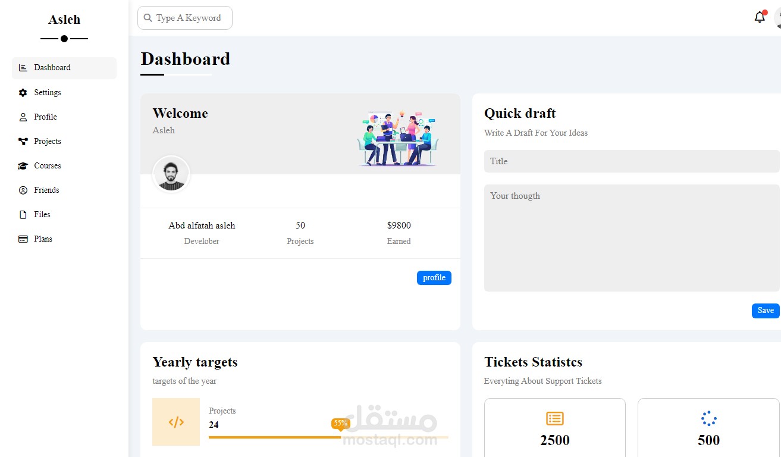Image resolution: width=781 pixels, height=457 pixels.
Task: Click the Dashboard chart icon in sidebar
Action: coord(23,68)
